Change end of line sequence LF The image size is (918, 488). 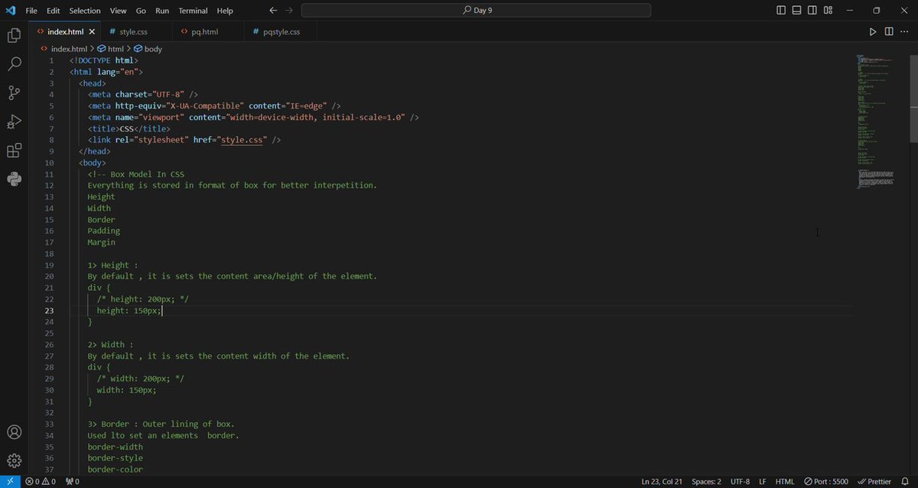point(763,481)
